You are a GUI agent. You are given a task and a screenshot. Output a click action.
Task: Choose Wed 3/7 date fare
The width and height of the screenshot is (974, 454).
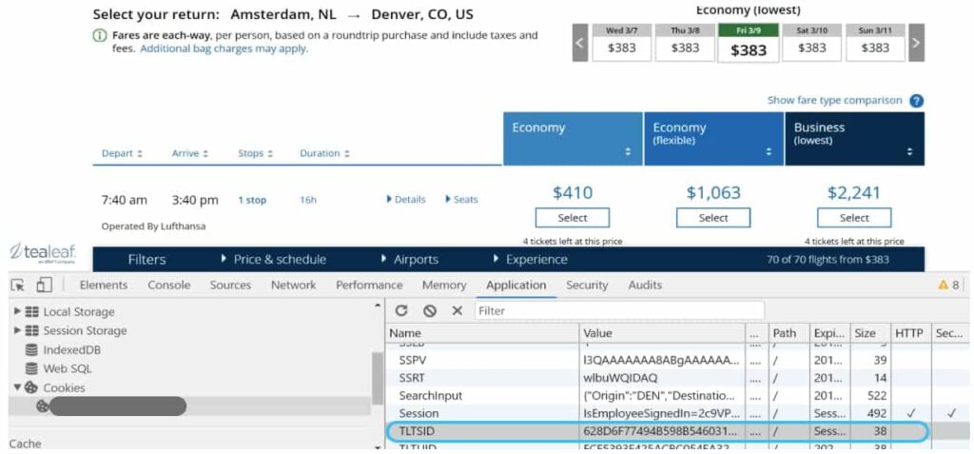[622, 43]
